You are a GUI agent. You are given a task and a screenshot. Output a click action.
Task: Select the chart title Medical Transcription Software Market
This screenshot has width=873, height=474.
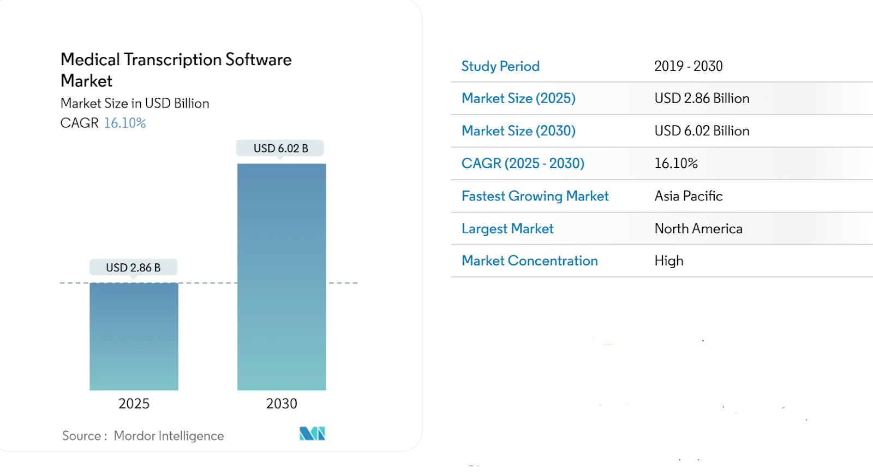pyautogui.click(x=176, y=70)
